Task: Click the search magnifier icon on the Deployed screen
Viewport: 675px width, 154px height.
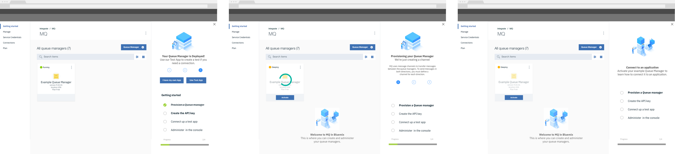Action: [x=41, y=57]
